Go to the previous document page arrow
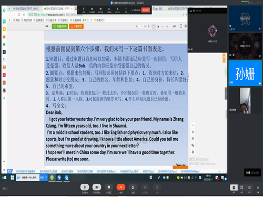Viewport: 263px width, 197px height. click(x=137, y=26)
